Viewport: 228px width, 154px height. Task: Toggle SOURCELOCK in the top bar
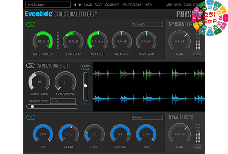(x=132, y=5)
